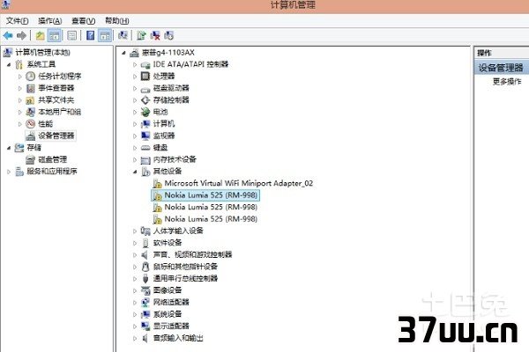Collapse the computer root node in device tree
Image resolution: width=529 pixels, height=352 pixels.
point(123,53)
